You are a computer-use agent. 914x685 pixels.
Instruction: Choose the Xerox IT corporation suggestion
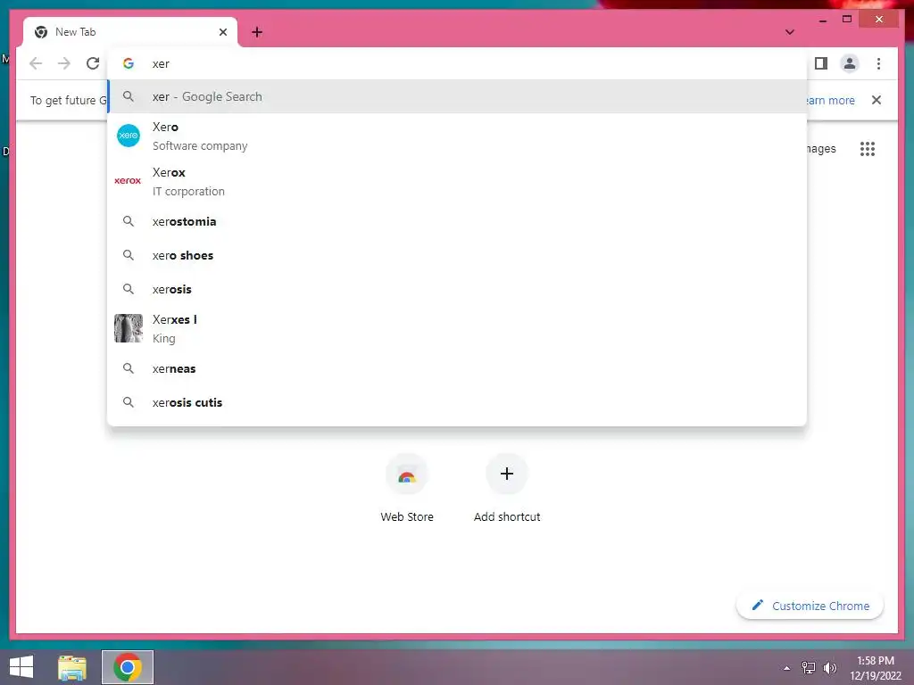coord(457,181)
